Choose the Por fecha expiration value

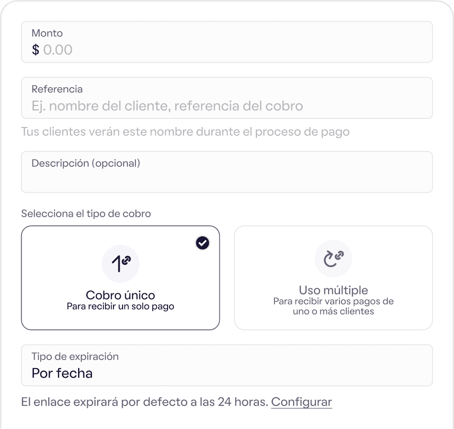pyautogui.click(x=62, y=373)
